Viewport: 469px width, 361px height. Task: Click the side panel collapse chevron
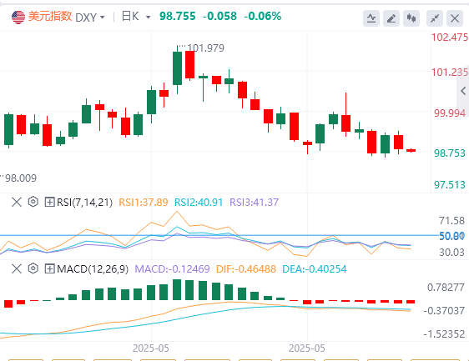(463, 91)
